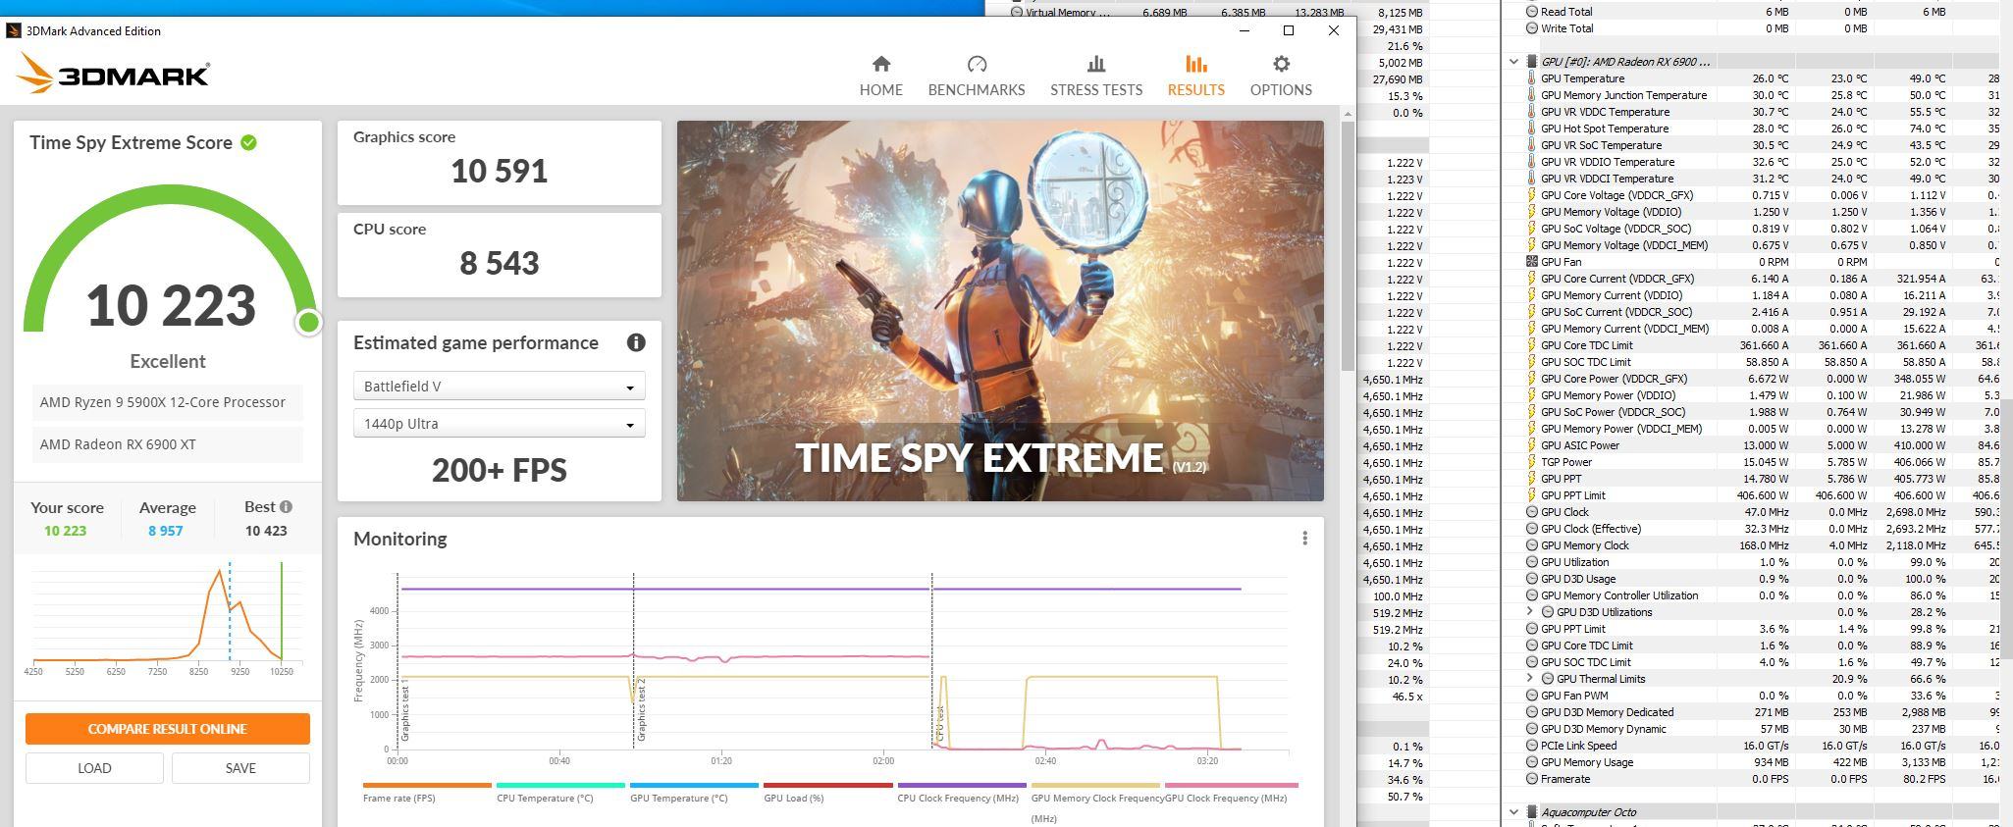Open the OPTIONS tab
Image resolution: width=2013 pixels, height=827 pixels.
(1280, 76)
